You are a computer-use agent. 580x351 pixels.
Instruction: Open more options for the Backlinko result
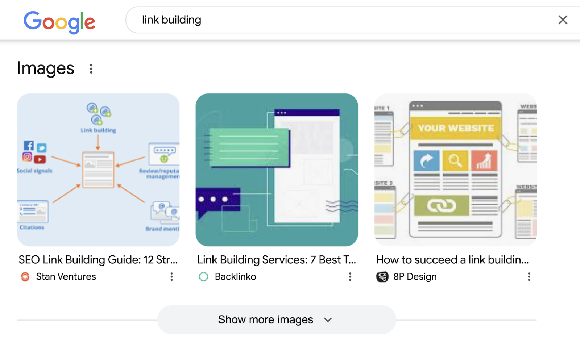[350, 277]
